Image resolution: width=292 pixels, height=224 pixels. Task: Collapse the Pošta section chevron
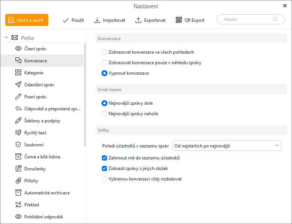tap(6, 38)
